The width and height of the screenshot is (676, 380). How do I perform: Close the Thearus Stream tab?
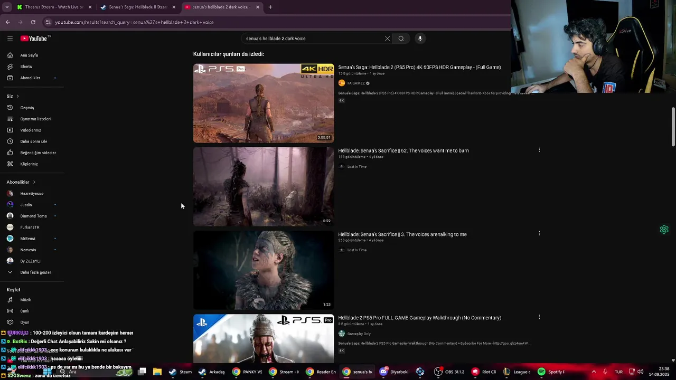90,7
